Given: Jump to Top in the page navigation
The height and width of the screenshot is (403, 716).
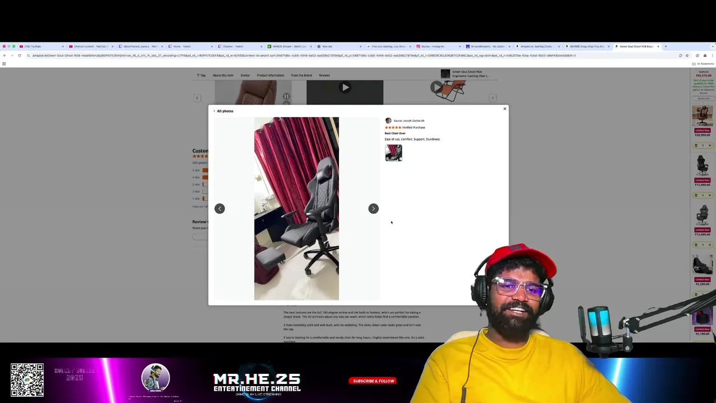Looking at the screenshot, I should pos(201,75).
